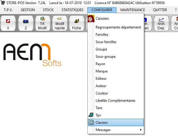The height and width of the screenshot is (139, 178).
Task: Open the STOCK menu
Action: click(x=48, y=10)
